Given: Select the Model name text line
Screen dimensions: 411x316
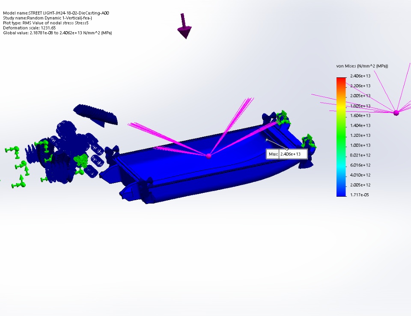Looking at the screenshot, I should [x=56, y=13].
